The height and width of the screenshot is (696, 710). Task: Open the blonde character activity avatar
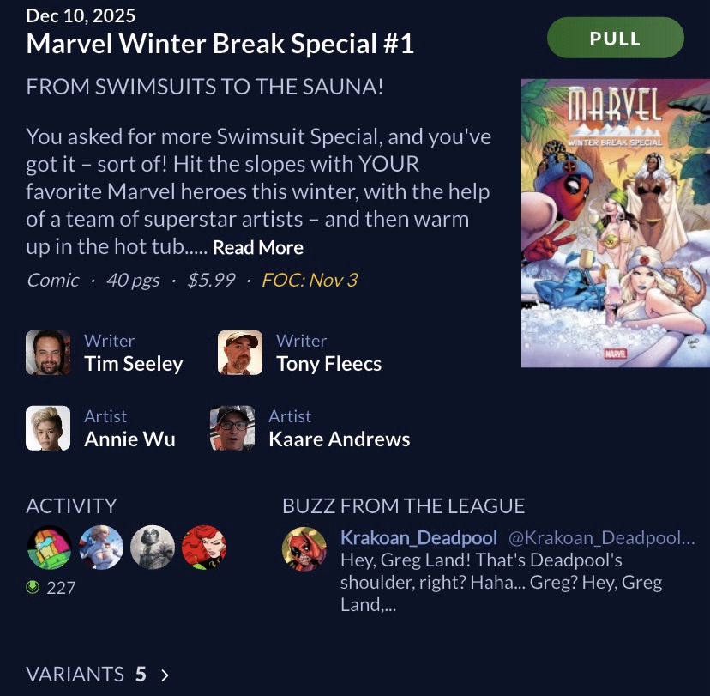point(101,548)
